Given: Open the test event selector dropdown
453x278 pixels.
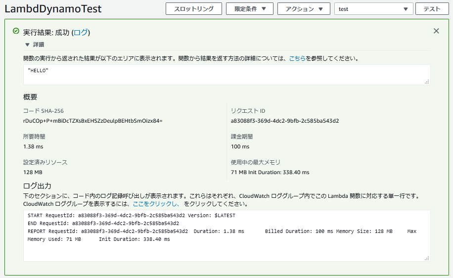Looking at the screenshot, I should pos(373,9).
